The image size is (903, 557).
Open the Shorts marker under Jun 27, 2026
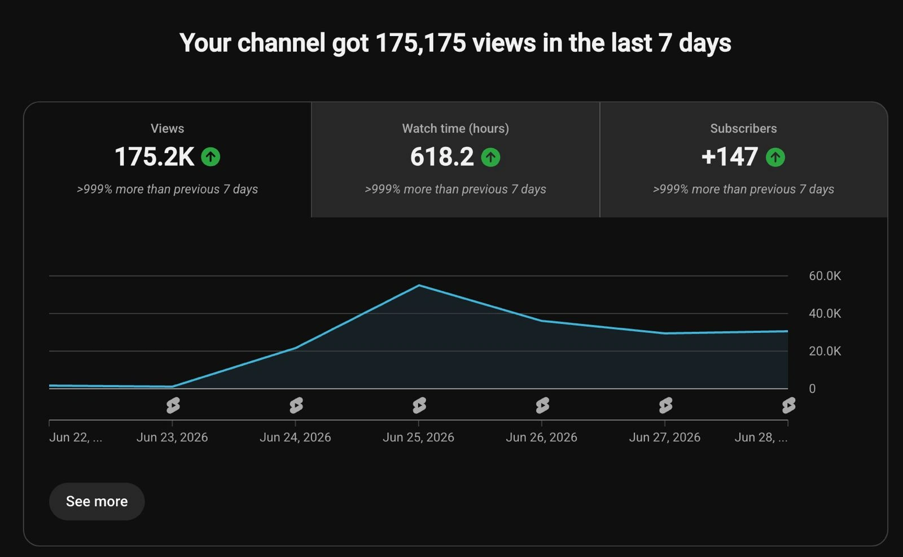point(665,405)
